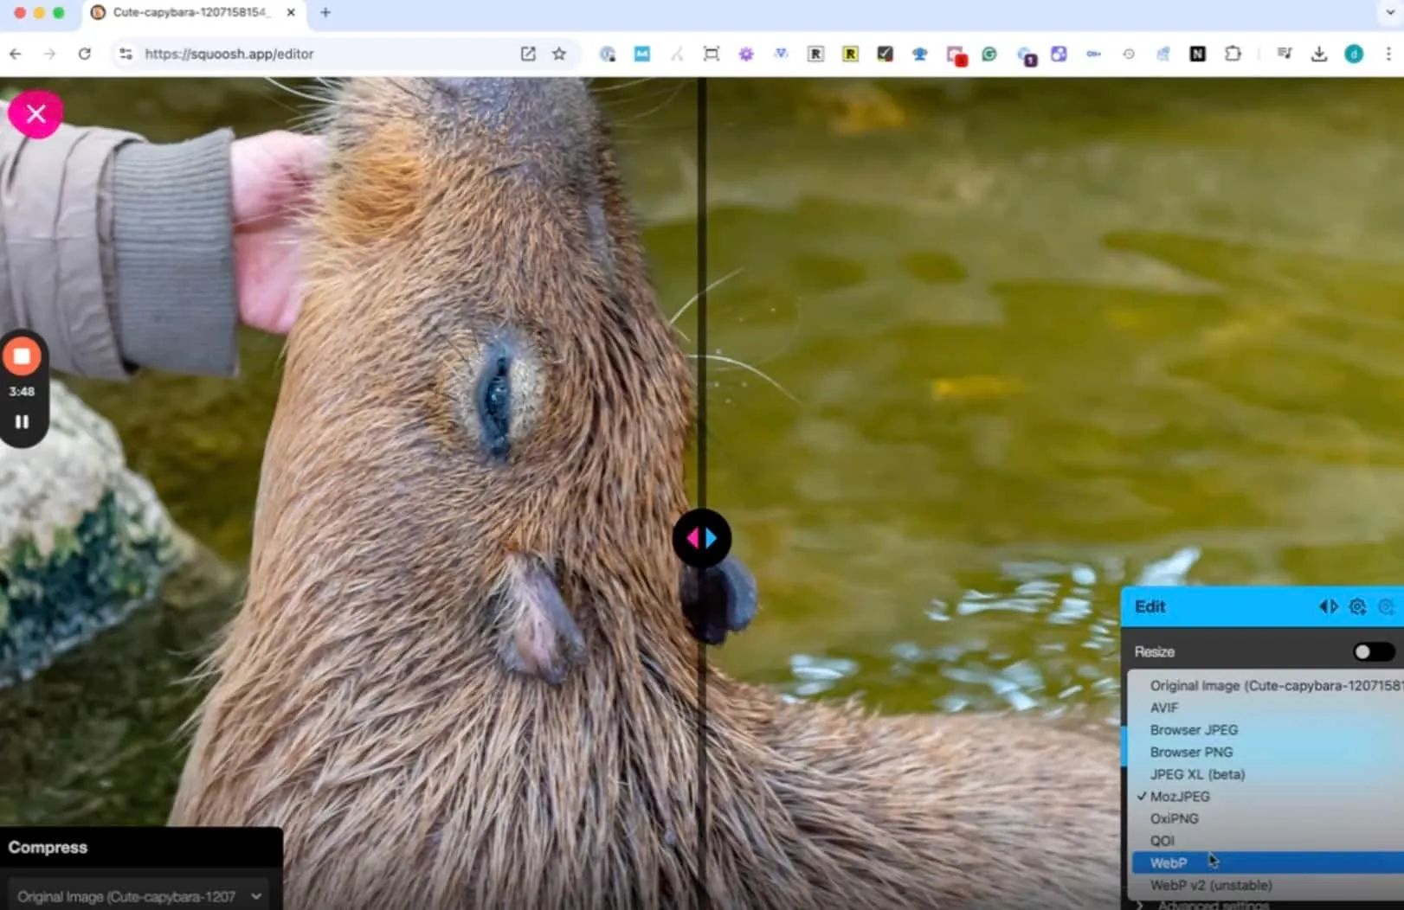The height and width of the screenshot is (910, 1404).
Task: Select the Cute-capybara browser tab
Action: [192, 13]
